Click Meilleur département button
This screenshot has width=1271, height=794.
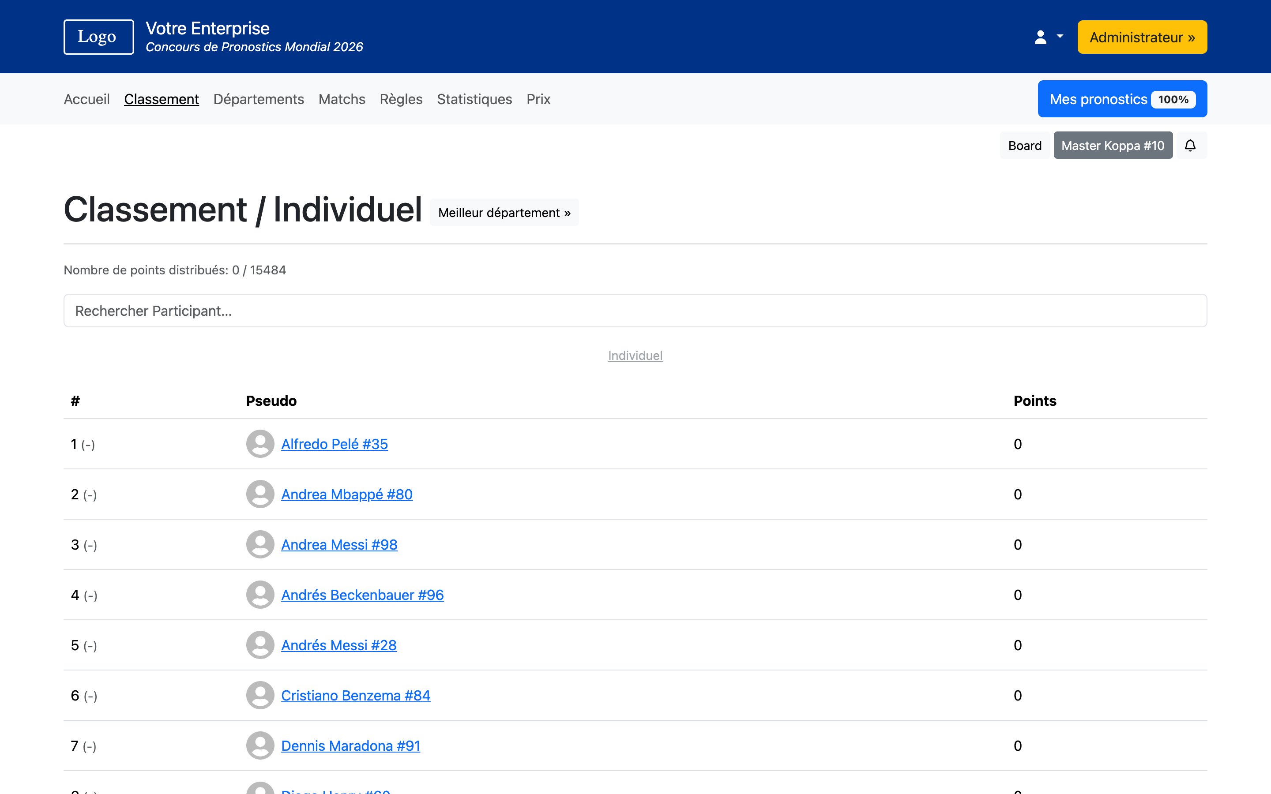[504, 213]
